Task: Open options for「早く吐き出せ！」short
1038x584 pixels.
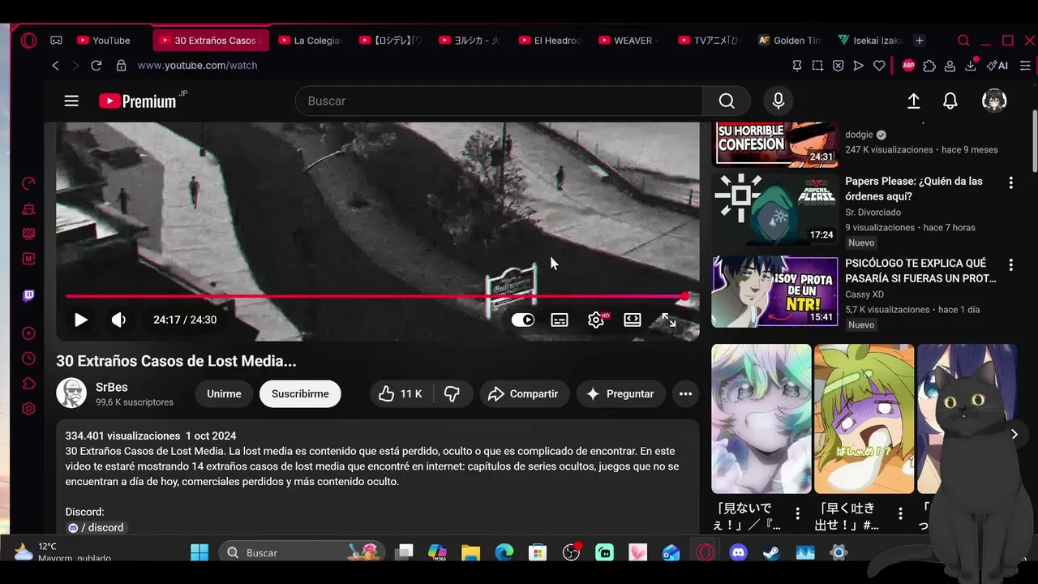Action: click(900, 513)
